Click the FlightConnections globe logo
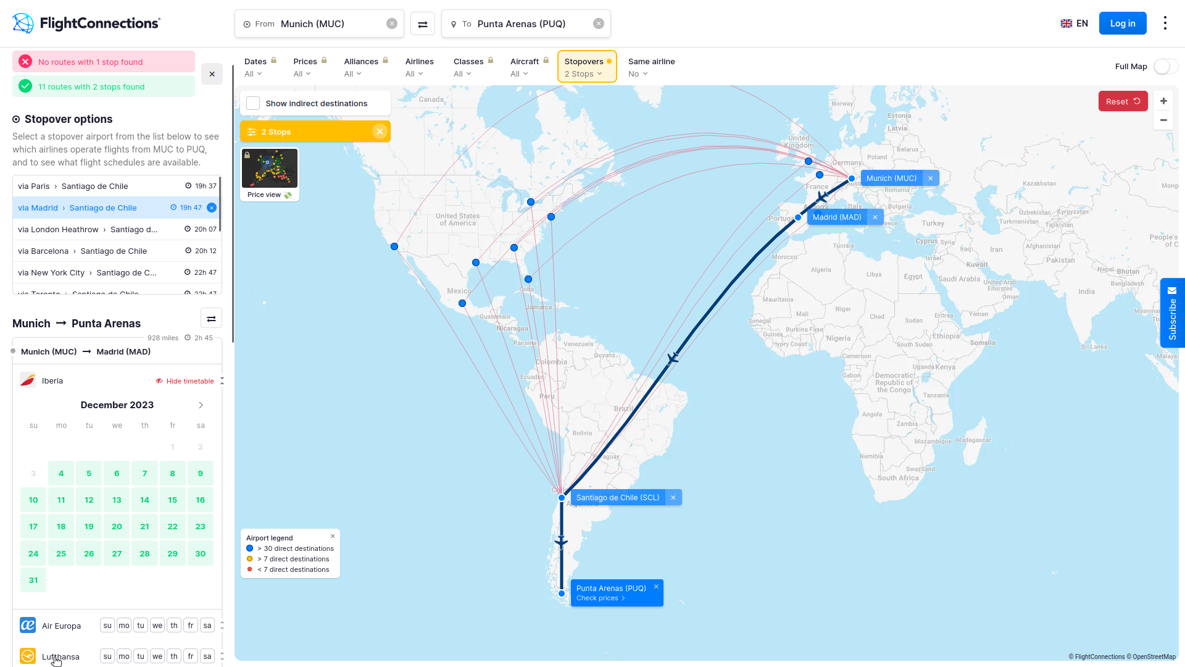This screenshot has height=667, width=1185. [x=23, y=23]
